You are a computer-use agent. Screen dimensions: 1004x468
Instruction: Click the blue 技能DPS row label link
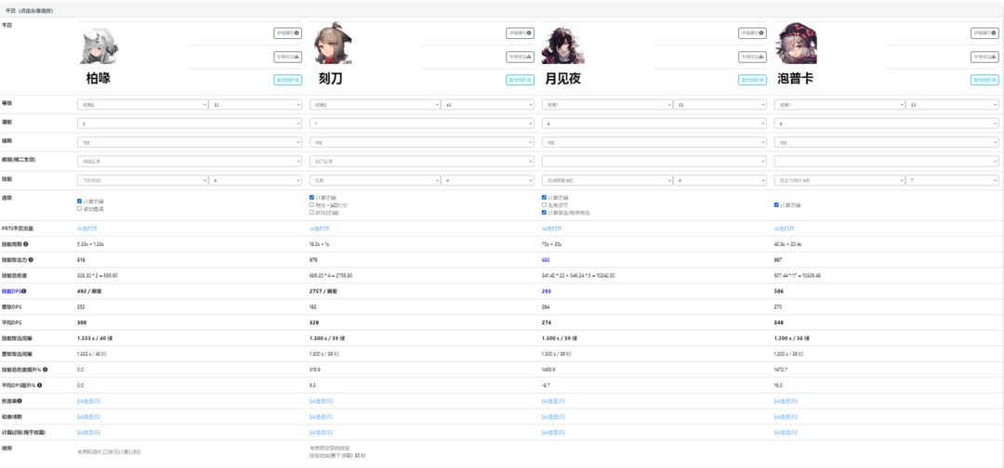pyautogui.click(x=11, y=291)
